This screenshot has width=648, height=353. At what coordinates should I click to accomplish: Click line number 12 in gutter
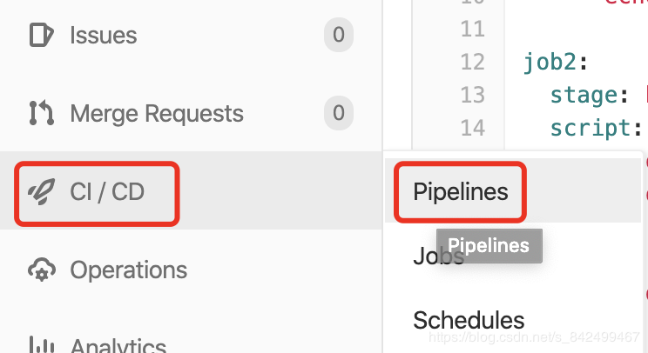click(472, 62)
